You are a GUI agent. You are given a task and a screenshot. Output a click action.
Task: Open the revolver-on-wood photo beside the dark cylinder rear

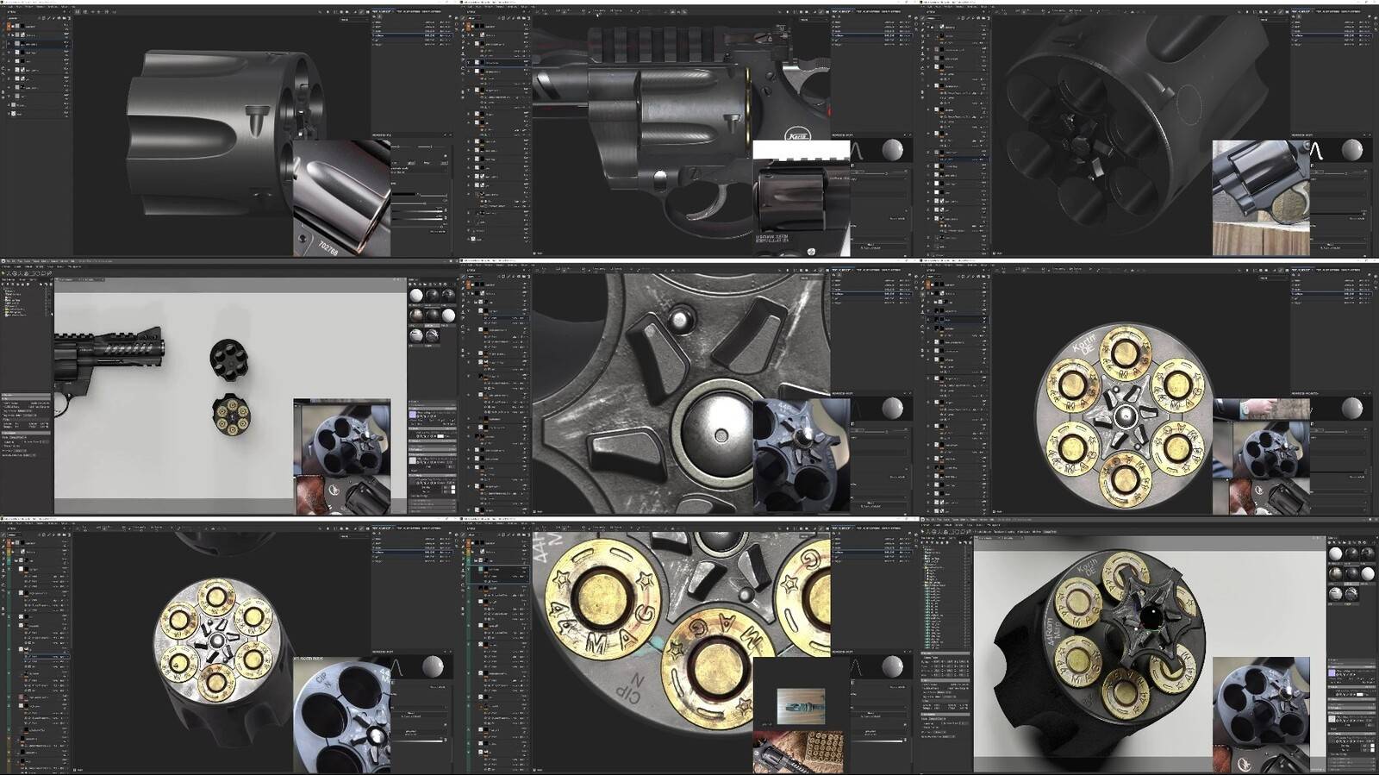pyautogui.click(x=1261, y=198)
